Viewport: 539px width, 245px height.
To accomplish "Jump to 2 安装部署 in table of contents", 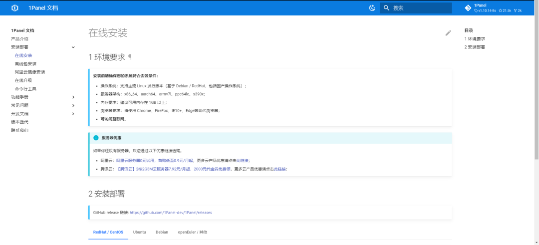I will [x=475, y=47].
